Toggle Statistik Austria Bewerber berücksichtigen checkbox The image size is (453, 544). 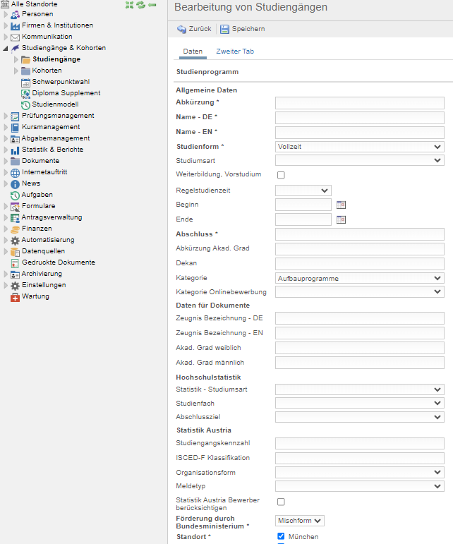coord(281,502)
